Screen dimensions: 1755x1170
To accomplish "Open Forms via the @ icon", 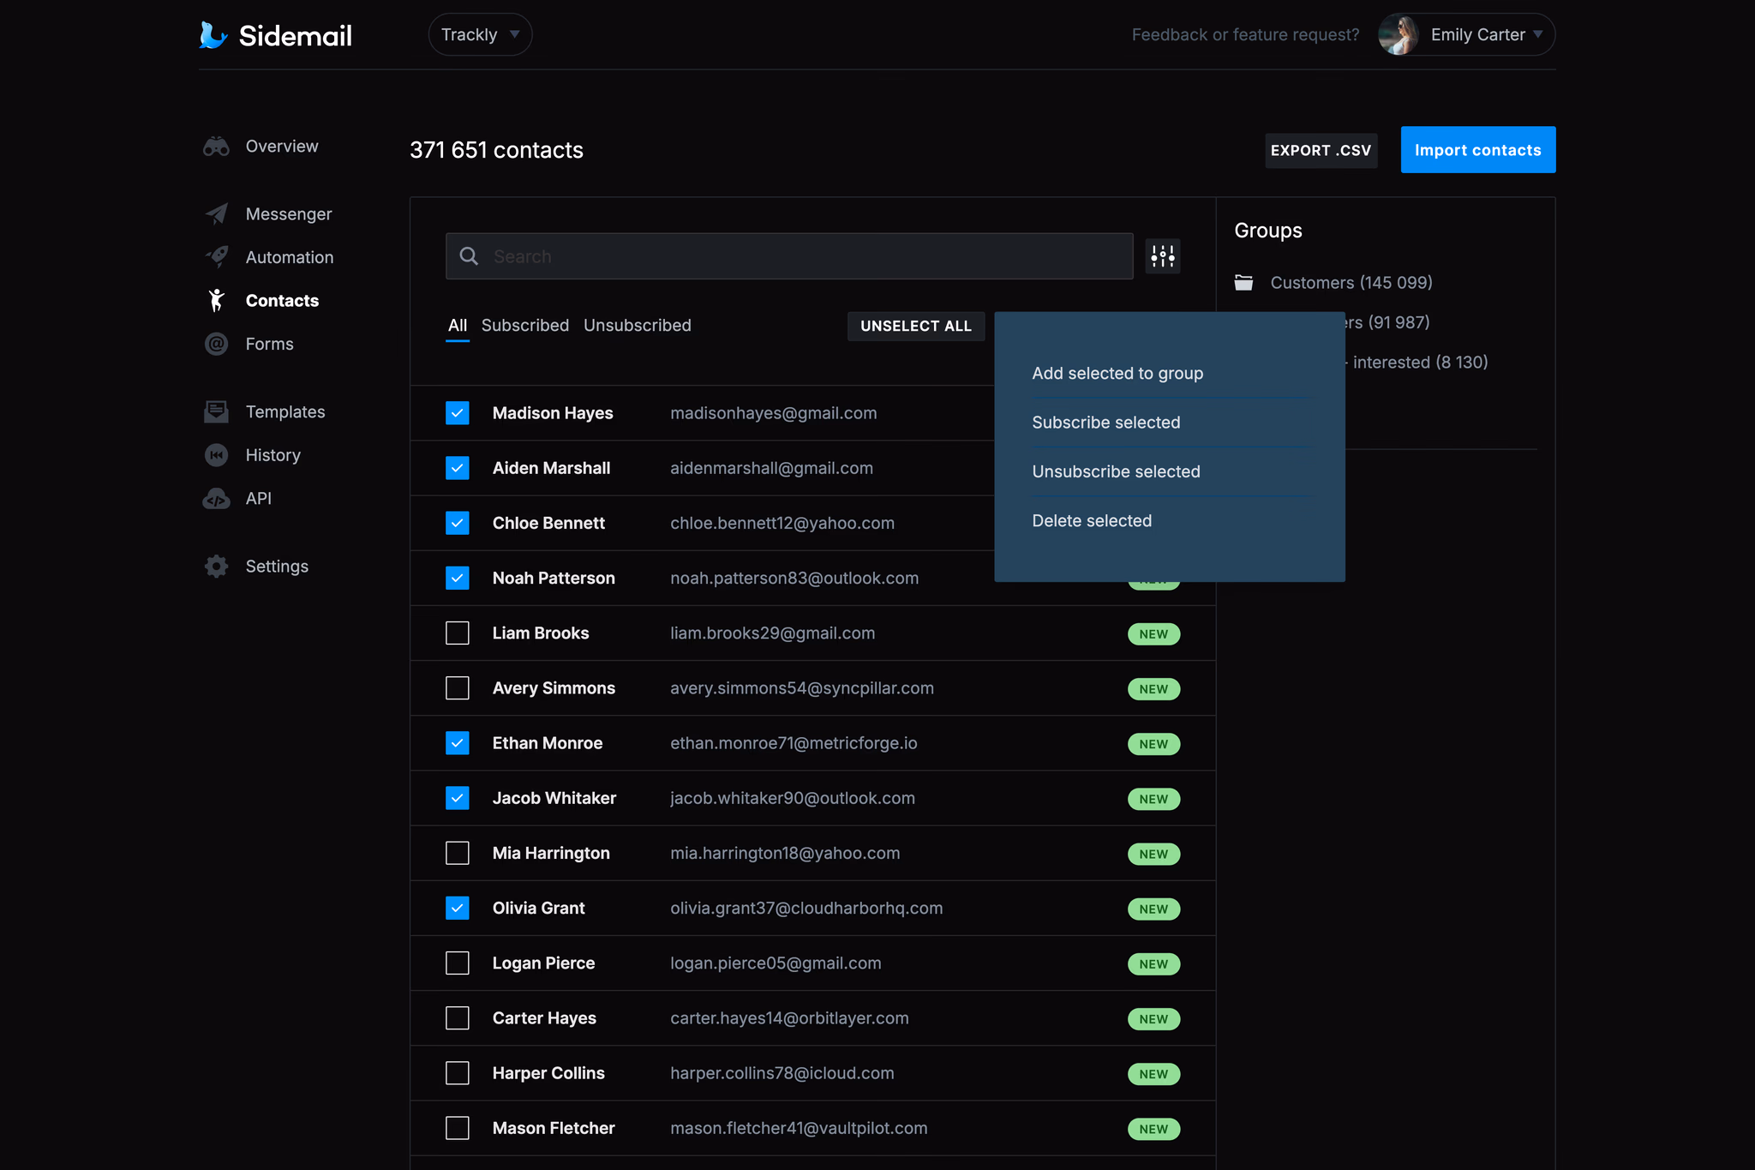I will tap(216, 344).
